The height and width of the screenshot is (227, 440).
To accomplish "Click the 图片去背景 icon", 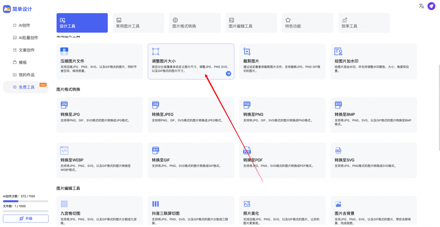I will tap(338, 204).
